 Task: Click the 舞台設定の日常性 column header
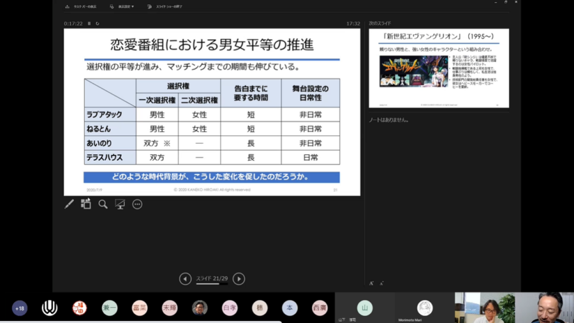point(311,93)
